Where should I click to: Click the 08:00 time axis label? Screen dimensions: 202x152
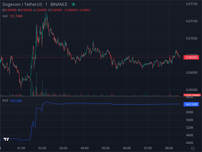[x=169, y=148]
